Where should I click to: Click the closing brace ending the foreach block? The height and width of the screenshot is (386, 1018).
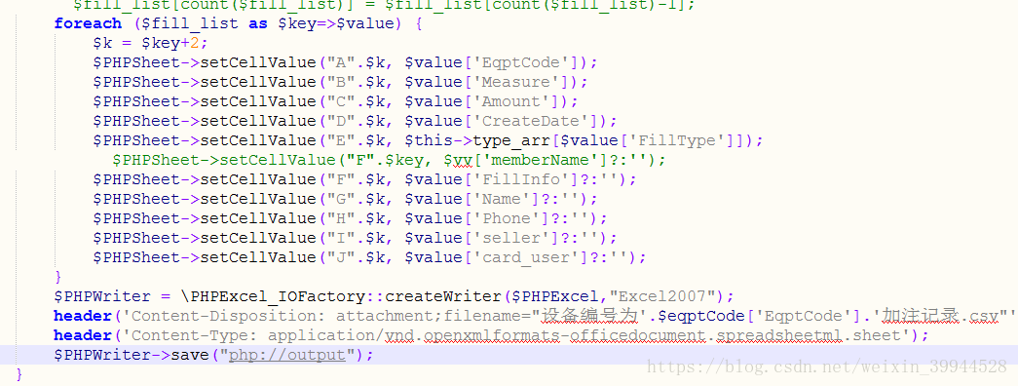[x=58, y=277]
